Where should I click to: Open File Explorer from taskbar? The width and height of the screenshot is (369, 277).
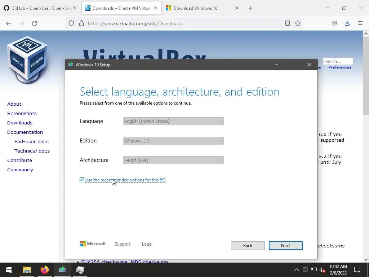point(27,270)
